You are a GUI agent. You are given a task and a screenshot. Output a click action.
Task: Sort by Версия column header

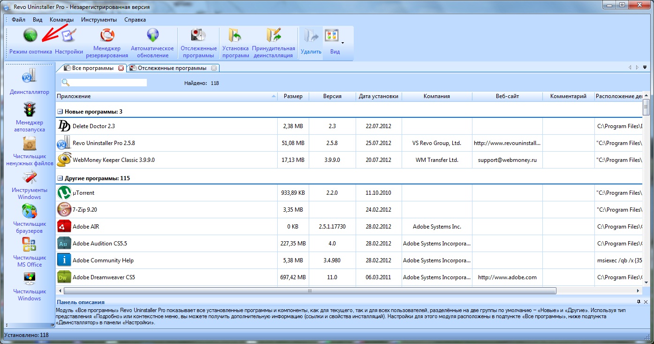click(332, 96)
